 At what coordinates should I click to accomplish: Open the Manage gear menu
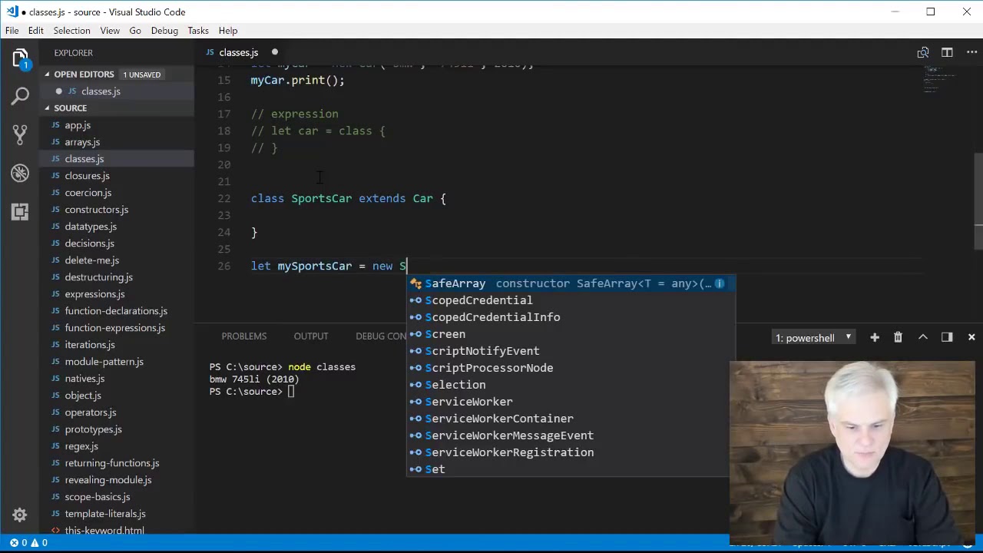point(20,515)
